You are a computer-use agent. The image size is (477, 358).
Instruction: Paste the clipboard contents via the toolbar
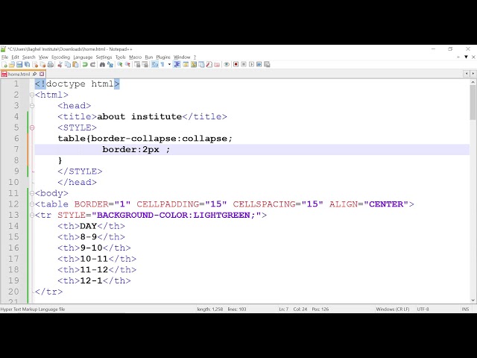(x=75, y=64)
